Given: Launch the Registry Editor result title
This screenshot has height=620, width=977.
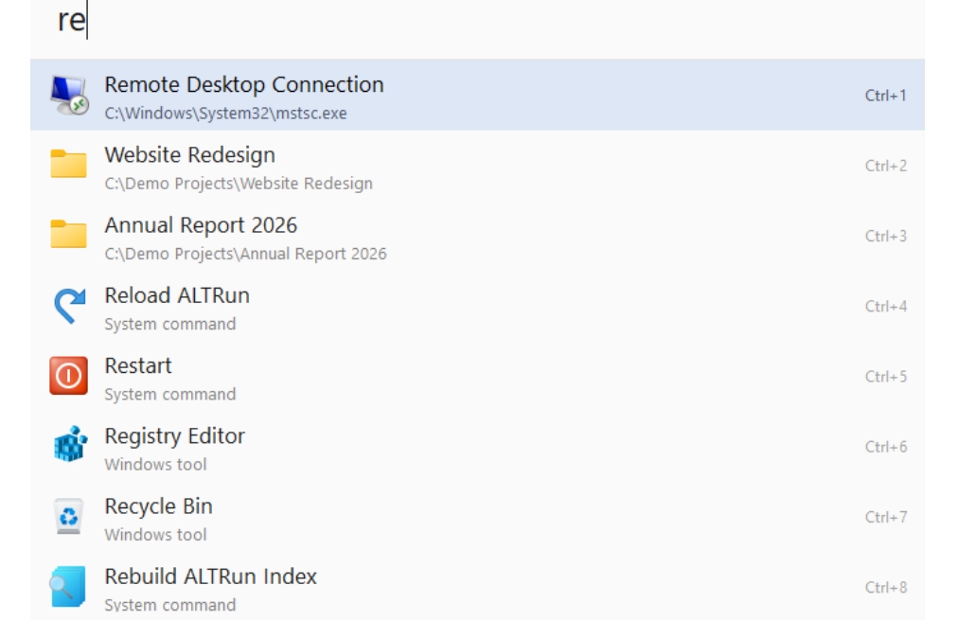Looking at the screenshot, I should click(175, 436).
